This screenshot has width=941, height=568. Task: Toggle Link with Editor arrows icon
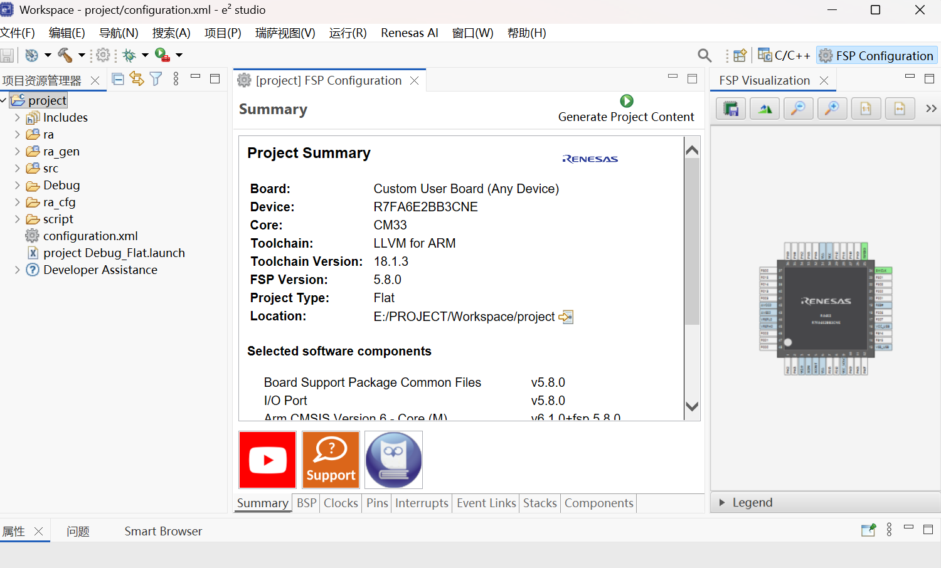[137, 78]
